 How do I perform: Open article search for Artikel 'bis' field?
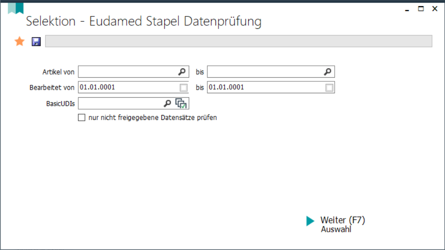[x=327, y=72]
